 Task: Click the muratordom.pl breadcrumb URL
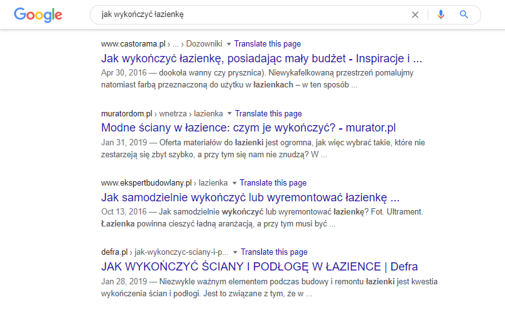[x=126, y=114]
